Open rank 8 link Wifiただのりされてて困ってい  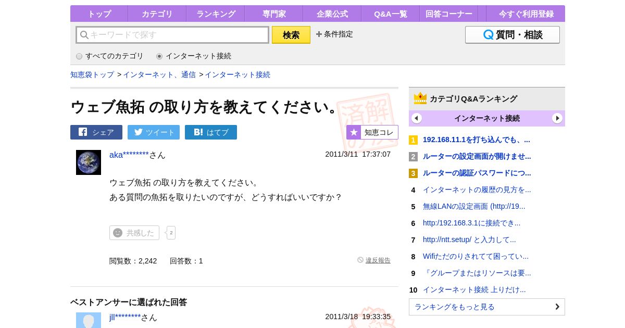tap(476, 256)
